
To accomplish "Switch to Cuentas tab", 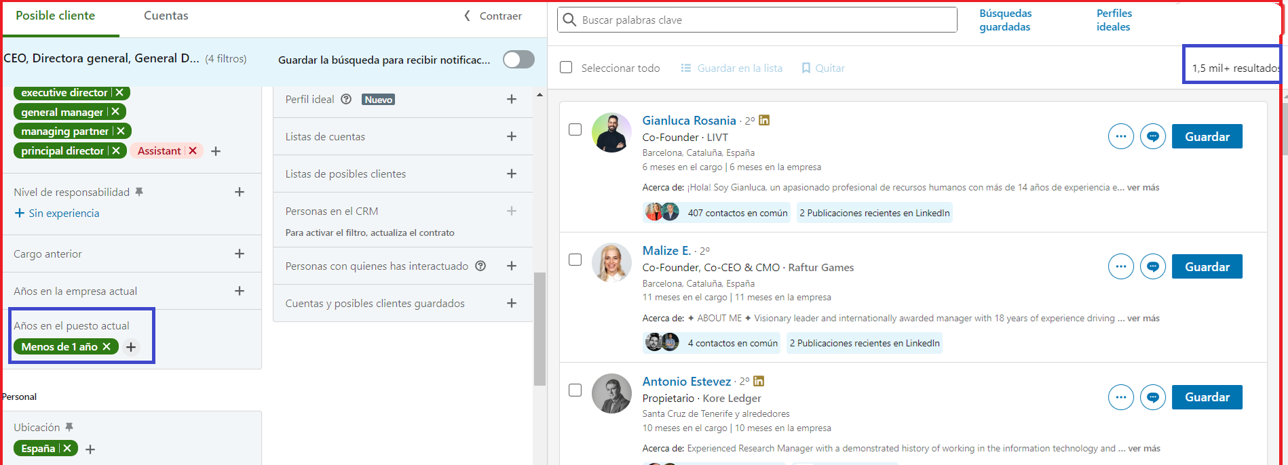I will point(166,16).
